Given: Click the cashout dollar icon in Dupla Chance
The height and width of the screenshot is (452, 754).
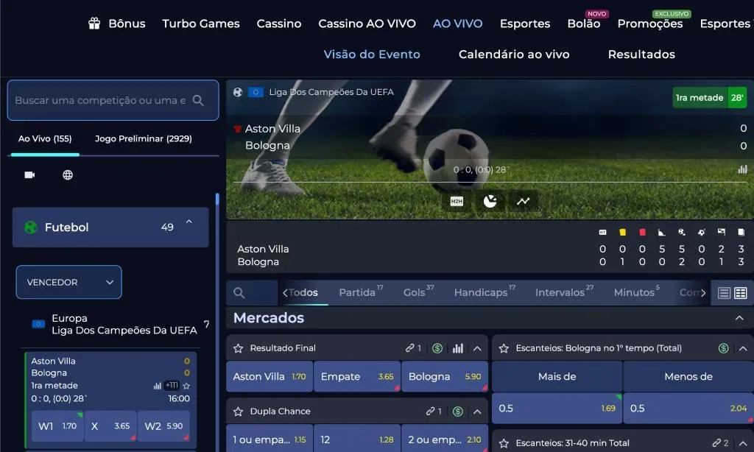Looking at the screenshot, I should click(x=458, y=412).
